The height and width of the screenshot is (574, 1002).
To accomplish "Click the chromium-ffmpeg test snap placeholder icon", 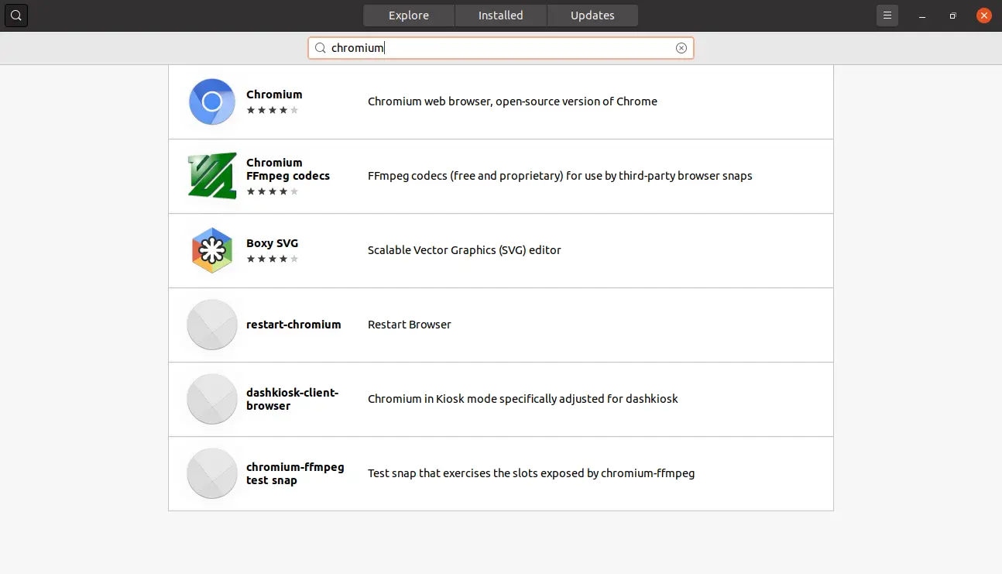I will click(212, 473).
